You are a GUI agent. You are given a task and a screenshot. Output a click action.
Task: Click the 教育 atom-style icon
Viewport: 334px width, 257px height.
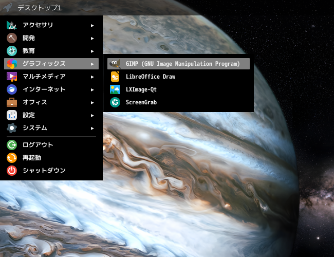[12, 51]
